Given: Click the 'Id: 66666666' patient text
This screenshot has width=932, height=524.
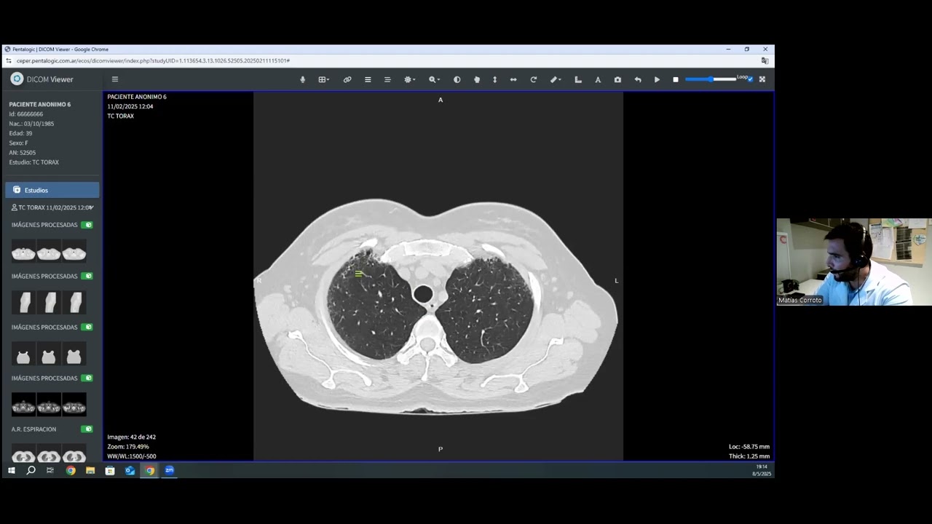Looking at the screenshot, I should [26, 114].
